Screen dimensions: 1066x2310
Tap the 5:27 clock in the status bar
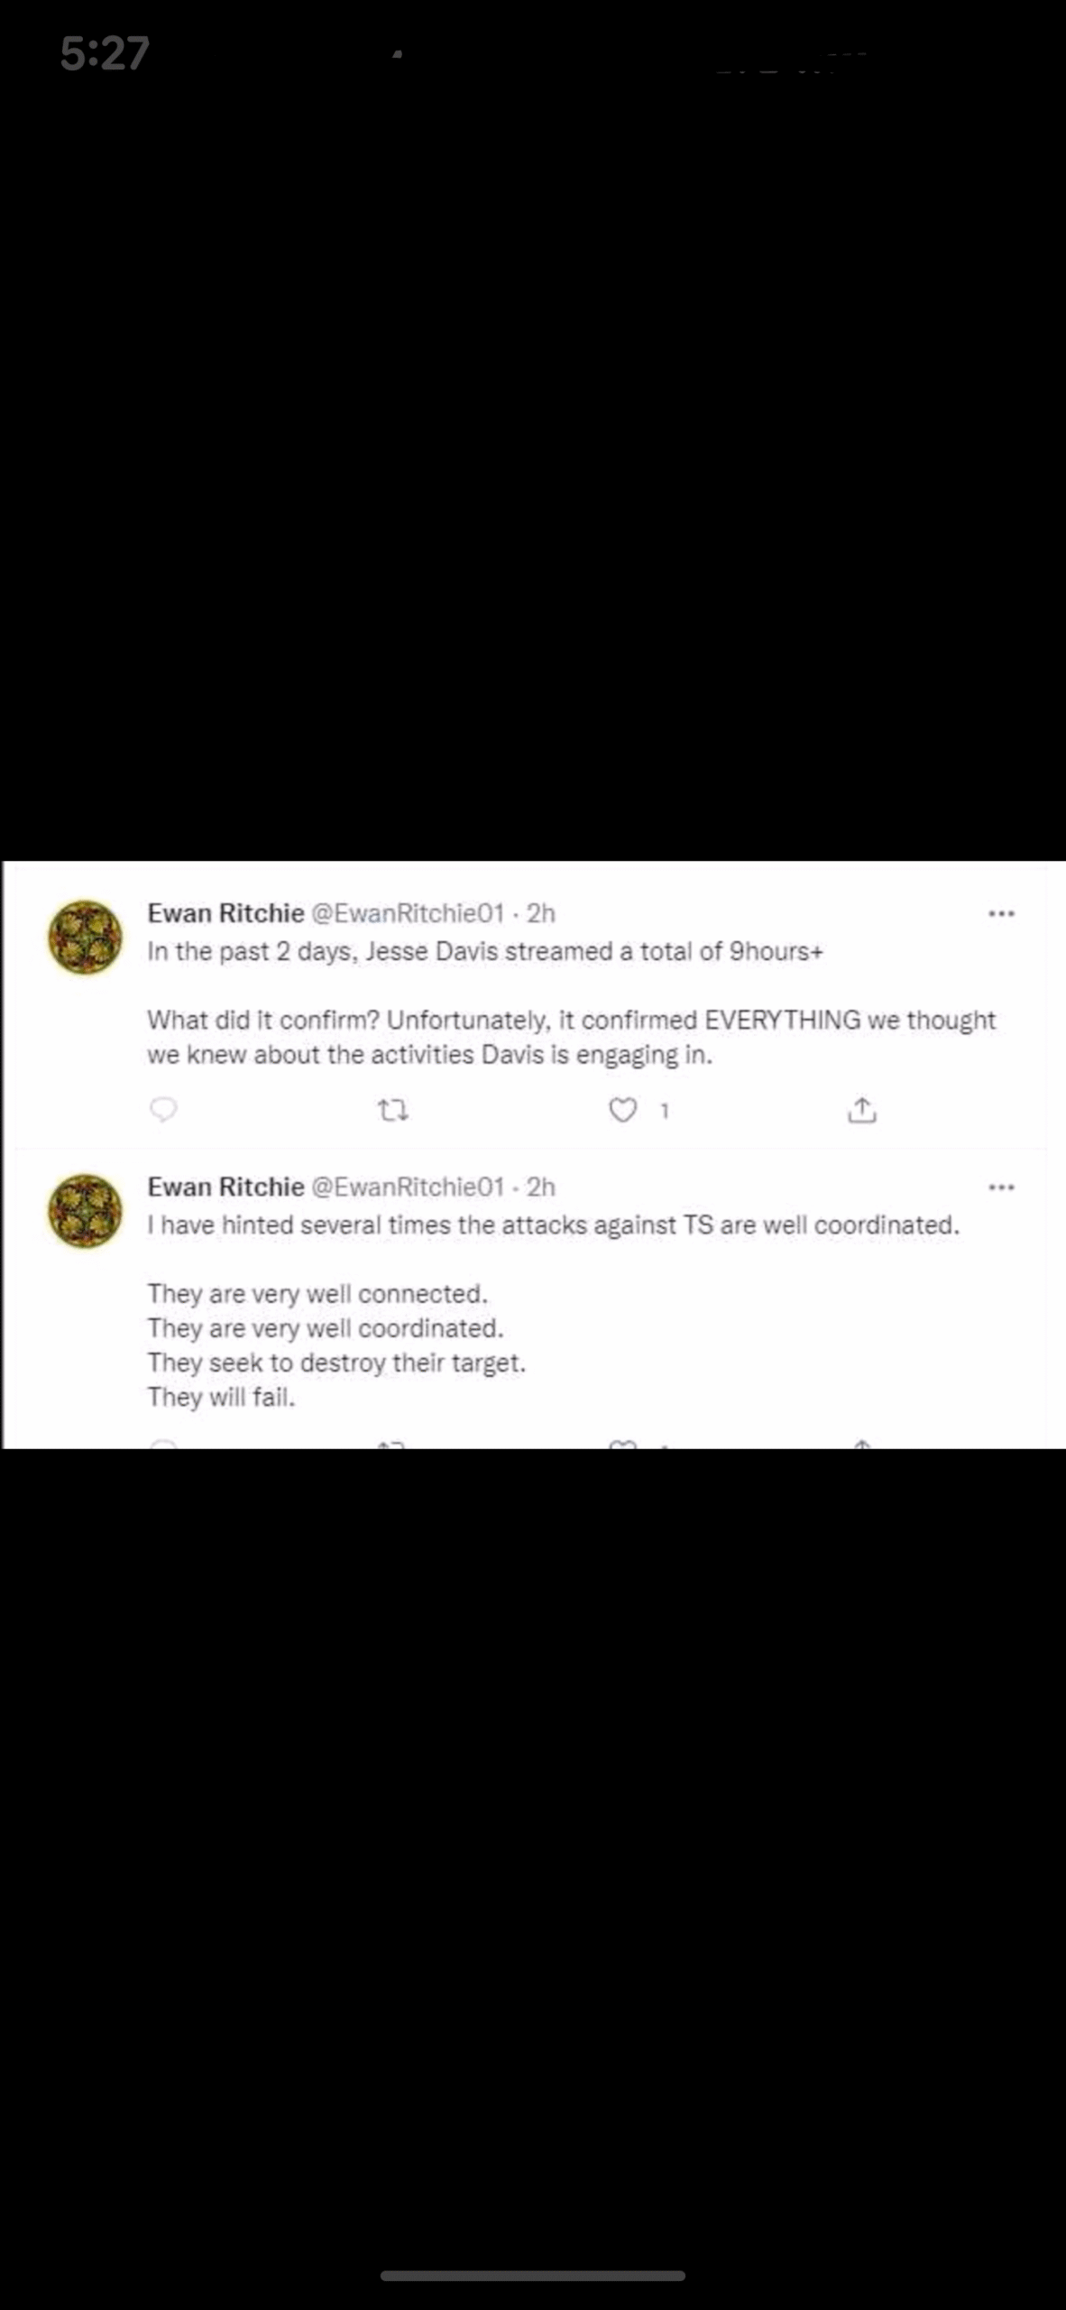click(x=105, y=53)
